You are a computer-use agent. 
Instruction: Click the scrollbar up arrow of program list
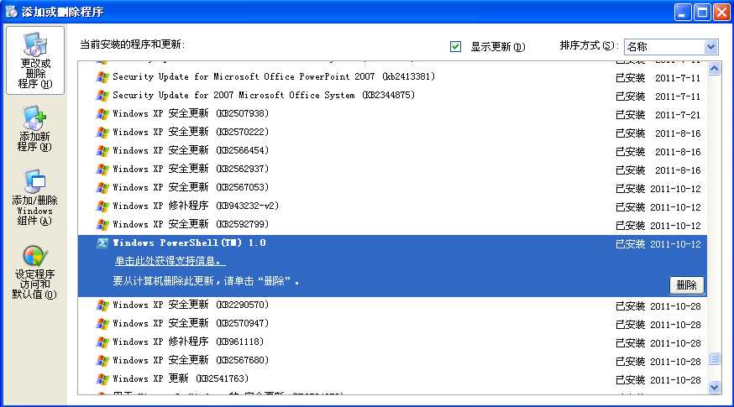[714, 70]
